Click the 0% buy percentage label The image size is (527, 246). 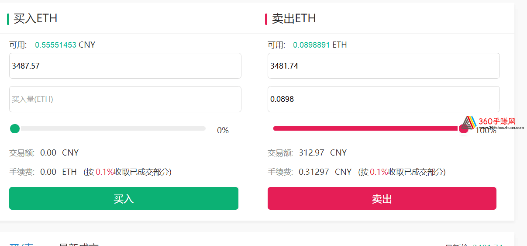click(223, 130)
